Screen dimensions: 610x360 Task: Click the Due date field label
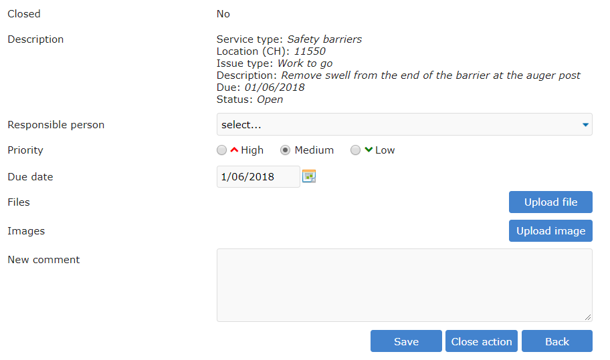click(30, 177)
